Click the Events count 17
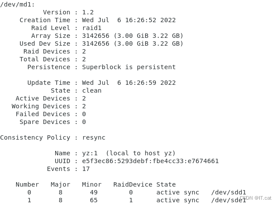 tap(86, 169)
